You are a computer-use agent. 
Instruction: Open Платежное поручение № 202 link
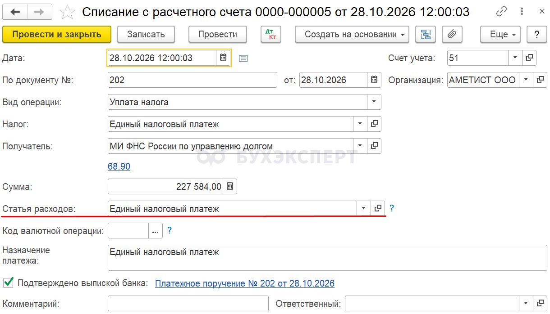click(x=245, y=283)
